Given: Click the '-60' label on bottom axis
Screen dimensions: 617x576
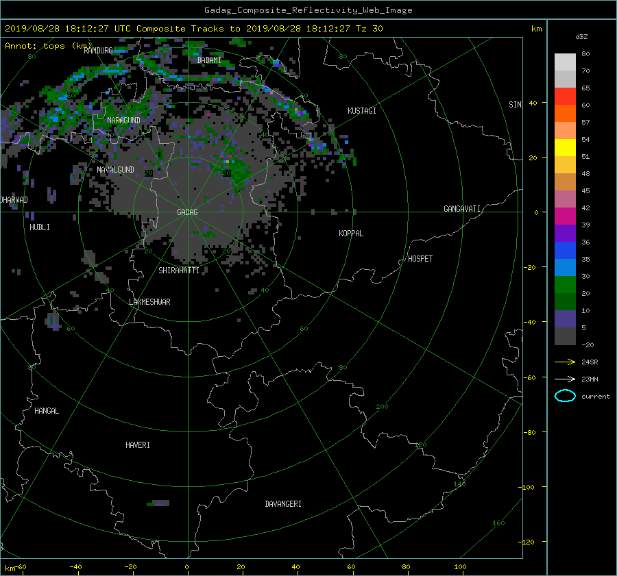Looking at the screenshot, I should pyautogui.click(x=20, y=567).
